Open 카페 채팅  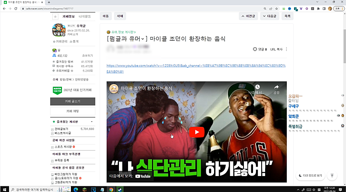(73, 111)
